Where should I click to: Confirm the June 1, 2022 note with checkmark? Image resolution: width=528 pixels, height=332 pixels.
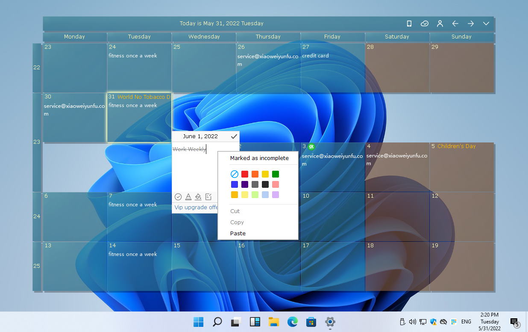(234, 136)
